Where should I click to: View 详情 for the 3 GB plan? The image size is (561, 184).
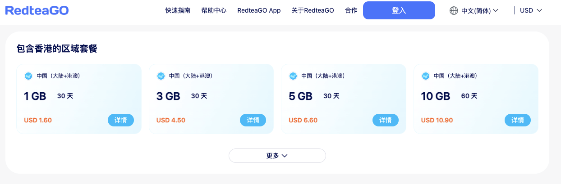[x=253, y=120]
